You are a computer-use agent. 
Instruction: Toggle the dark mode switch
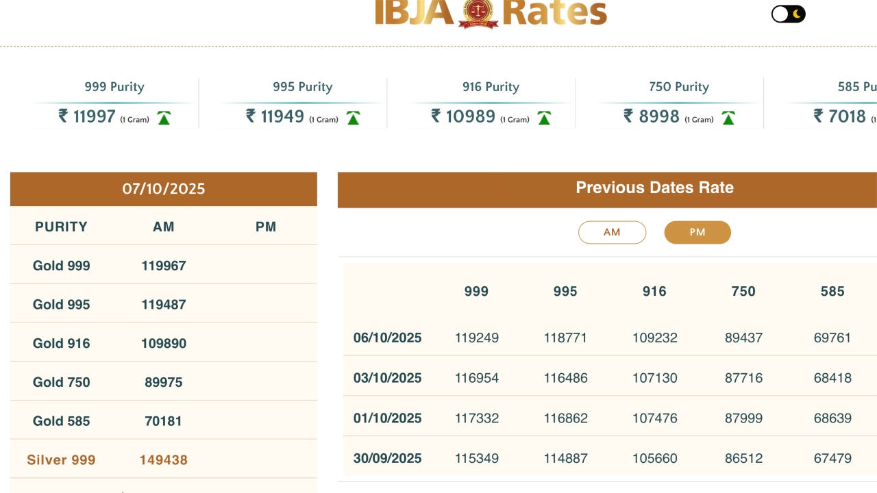[788, 14]
